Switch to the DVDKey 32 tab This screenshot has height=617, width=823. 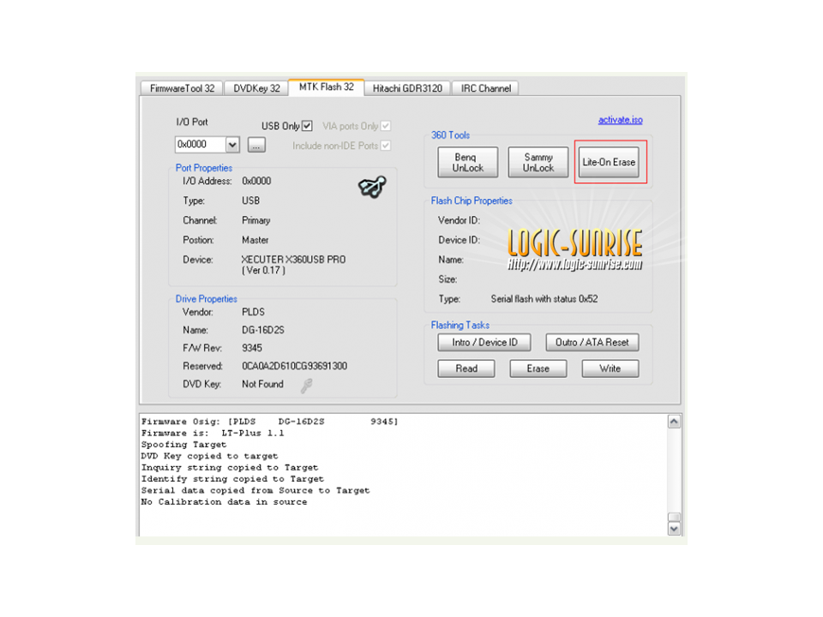click(x=256, y=88)
